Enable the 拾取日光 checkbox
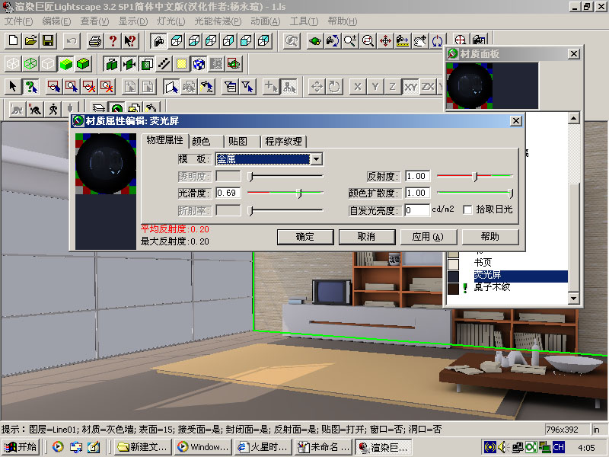The width and height of the screenshot is (609, 457). (467, 210)
